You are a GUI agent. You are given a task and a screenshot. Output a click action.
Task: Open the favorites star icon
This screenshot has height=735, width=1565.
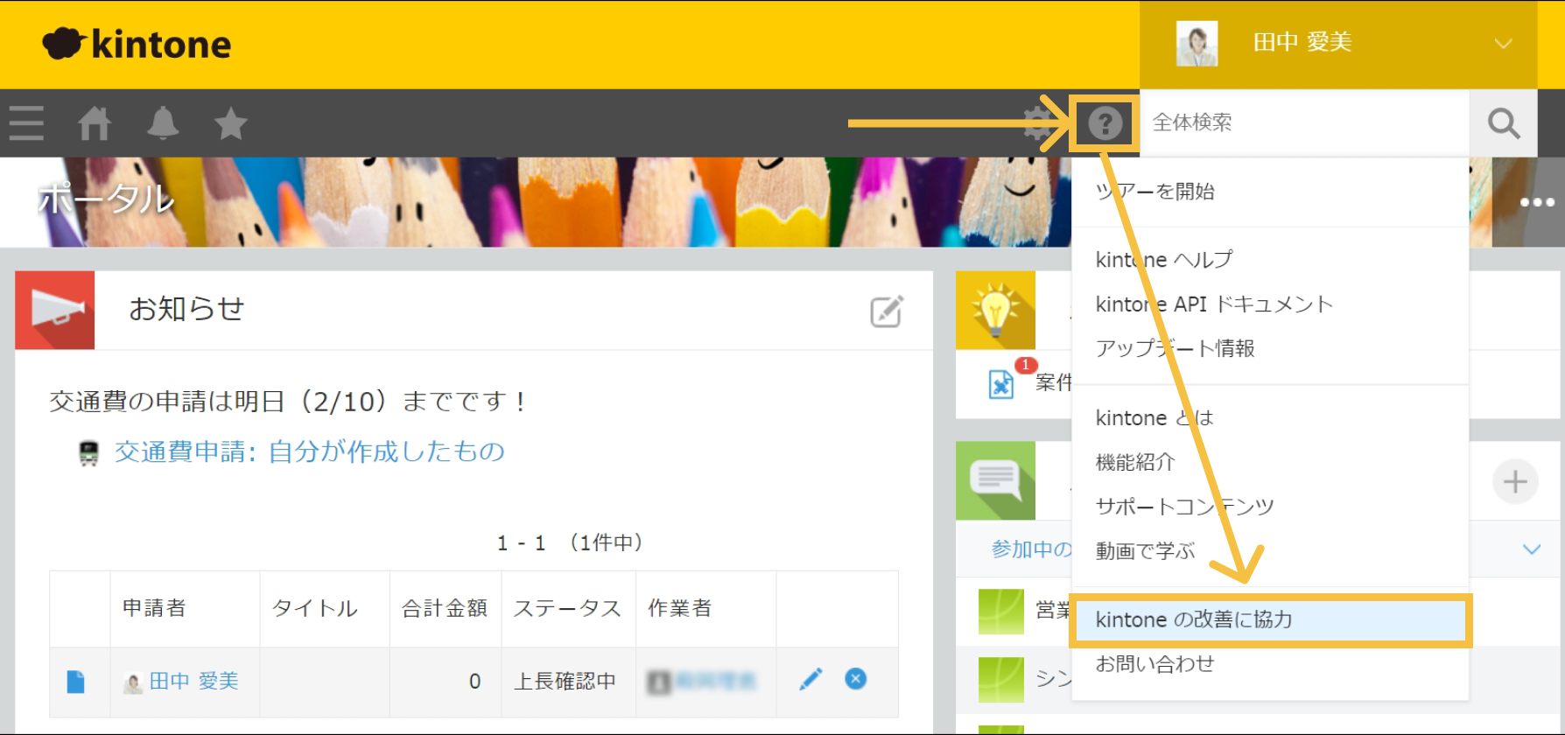pyautogui.click(x=231, y=123)
